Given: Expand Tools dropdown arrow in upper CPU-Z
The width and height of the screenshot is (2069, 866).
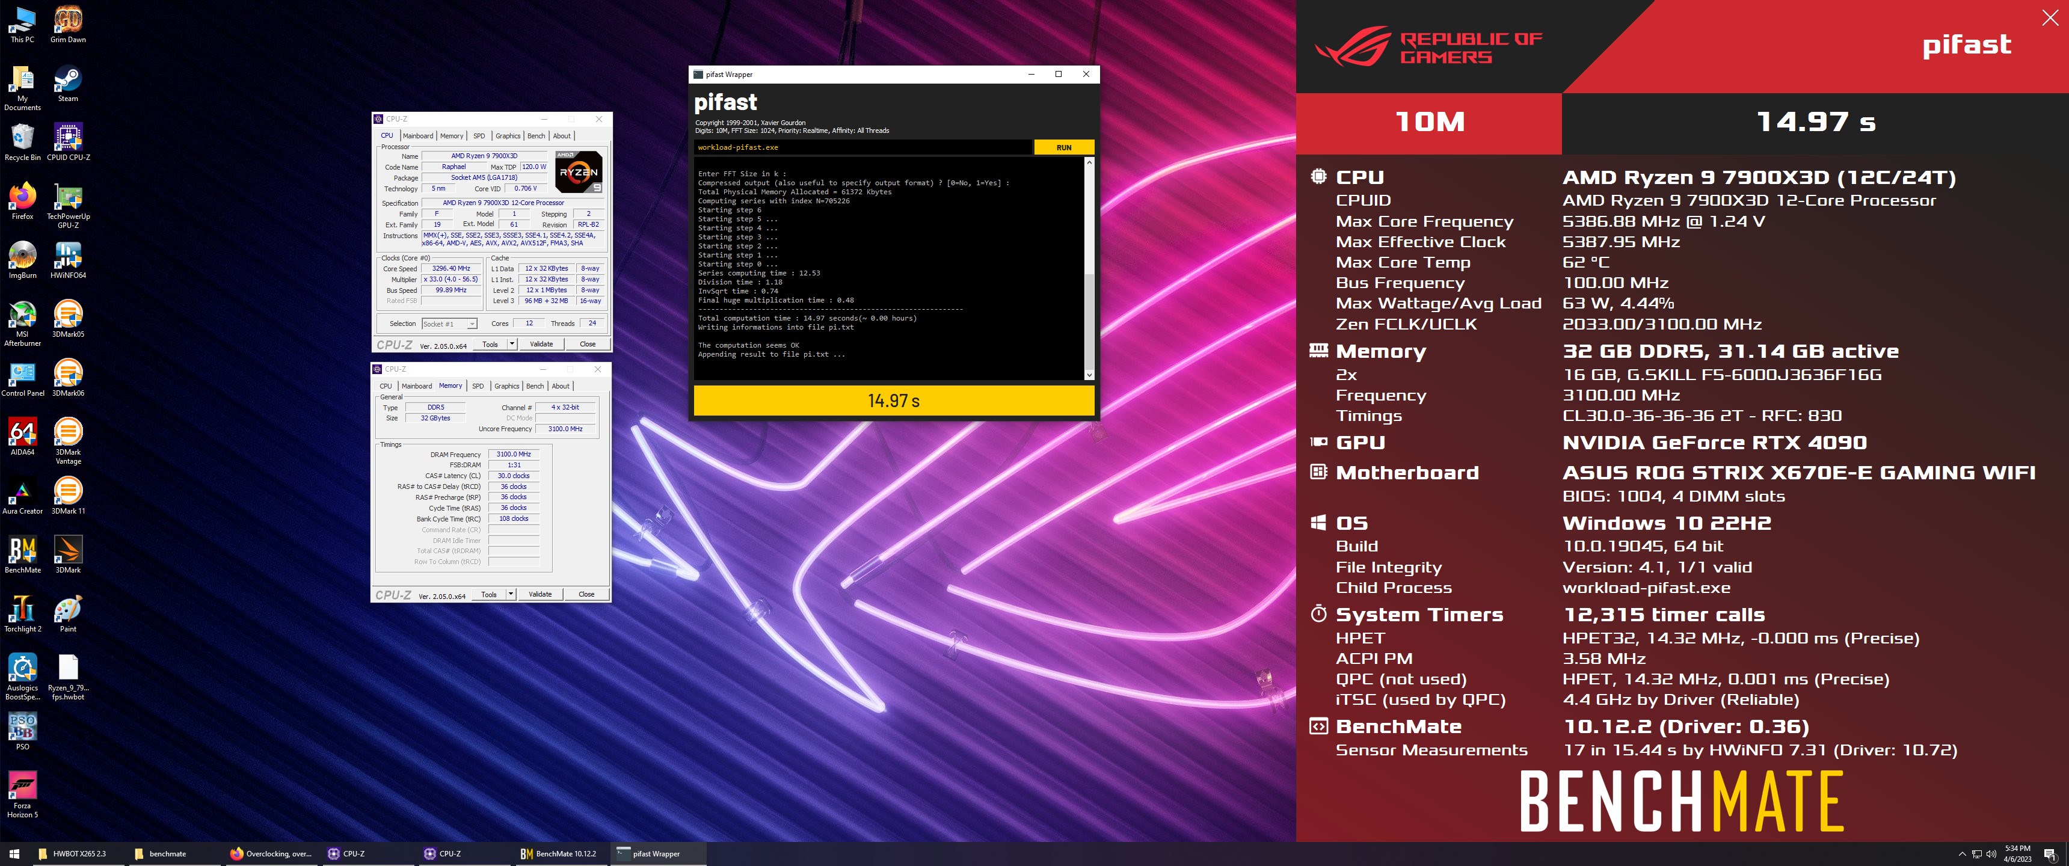Looking at the screenshot, I should point(512,344).
